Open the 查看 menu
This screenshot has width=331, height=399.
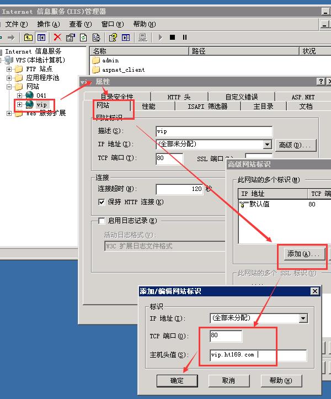[x=81, y=24]
